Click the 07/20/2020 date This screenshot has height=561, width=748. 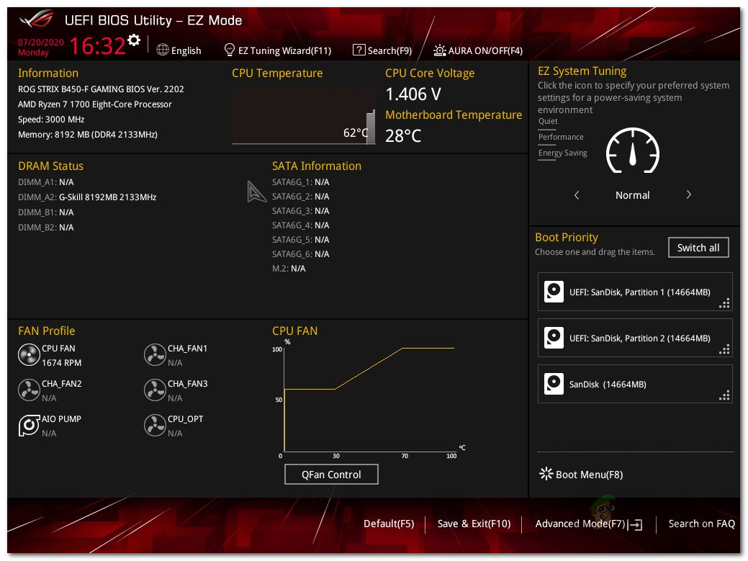pos(40,42)
